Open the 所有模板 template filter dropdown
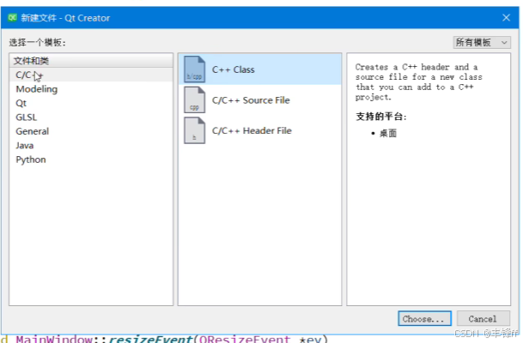 pyautogui.click(x=482, y=42)
